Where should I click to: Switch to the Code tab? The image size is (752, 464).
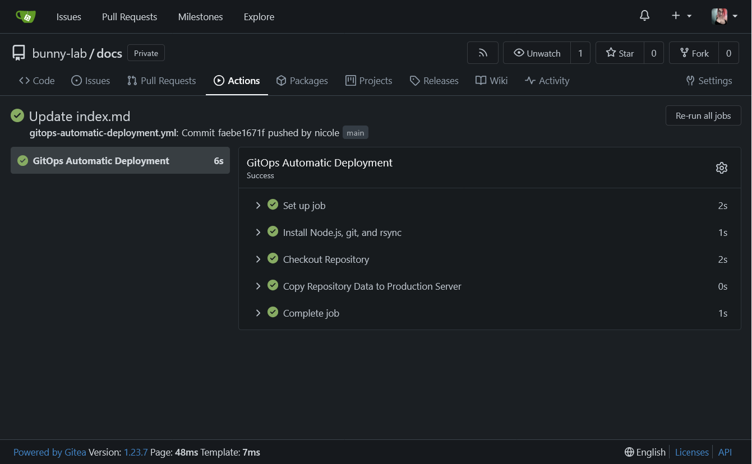(36, 80)
